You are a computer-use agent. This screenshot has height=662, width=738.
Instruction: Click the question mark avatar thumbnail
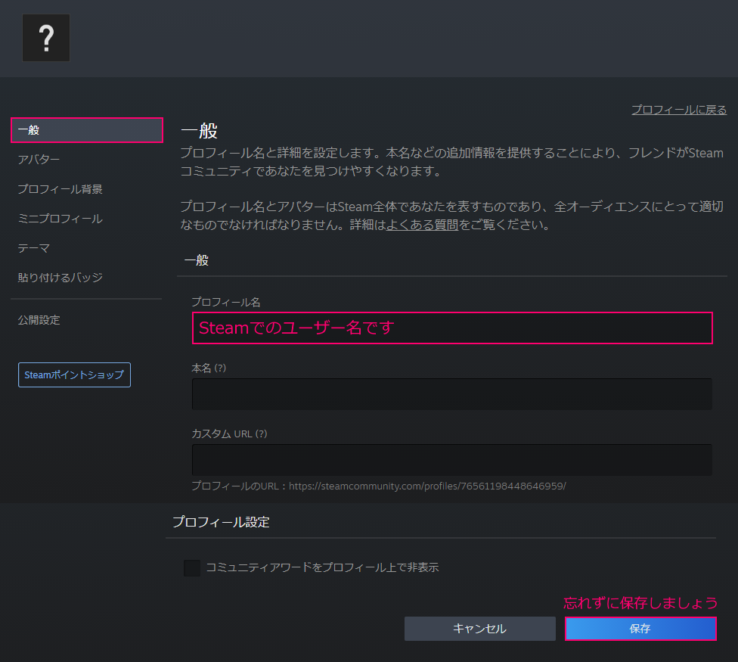(46, 38)
